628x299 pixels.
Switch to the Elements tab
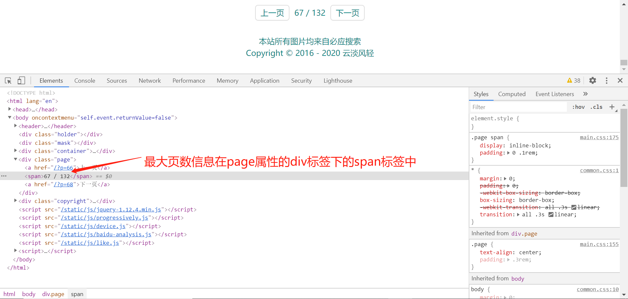click(x=51, y=81)
